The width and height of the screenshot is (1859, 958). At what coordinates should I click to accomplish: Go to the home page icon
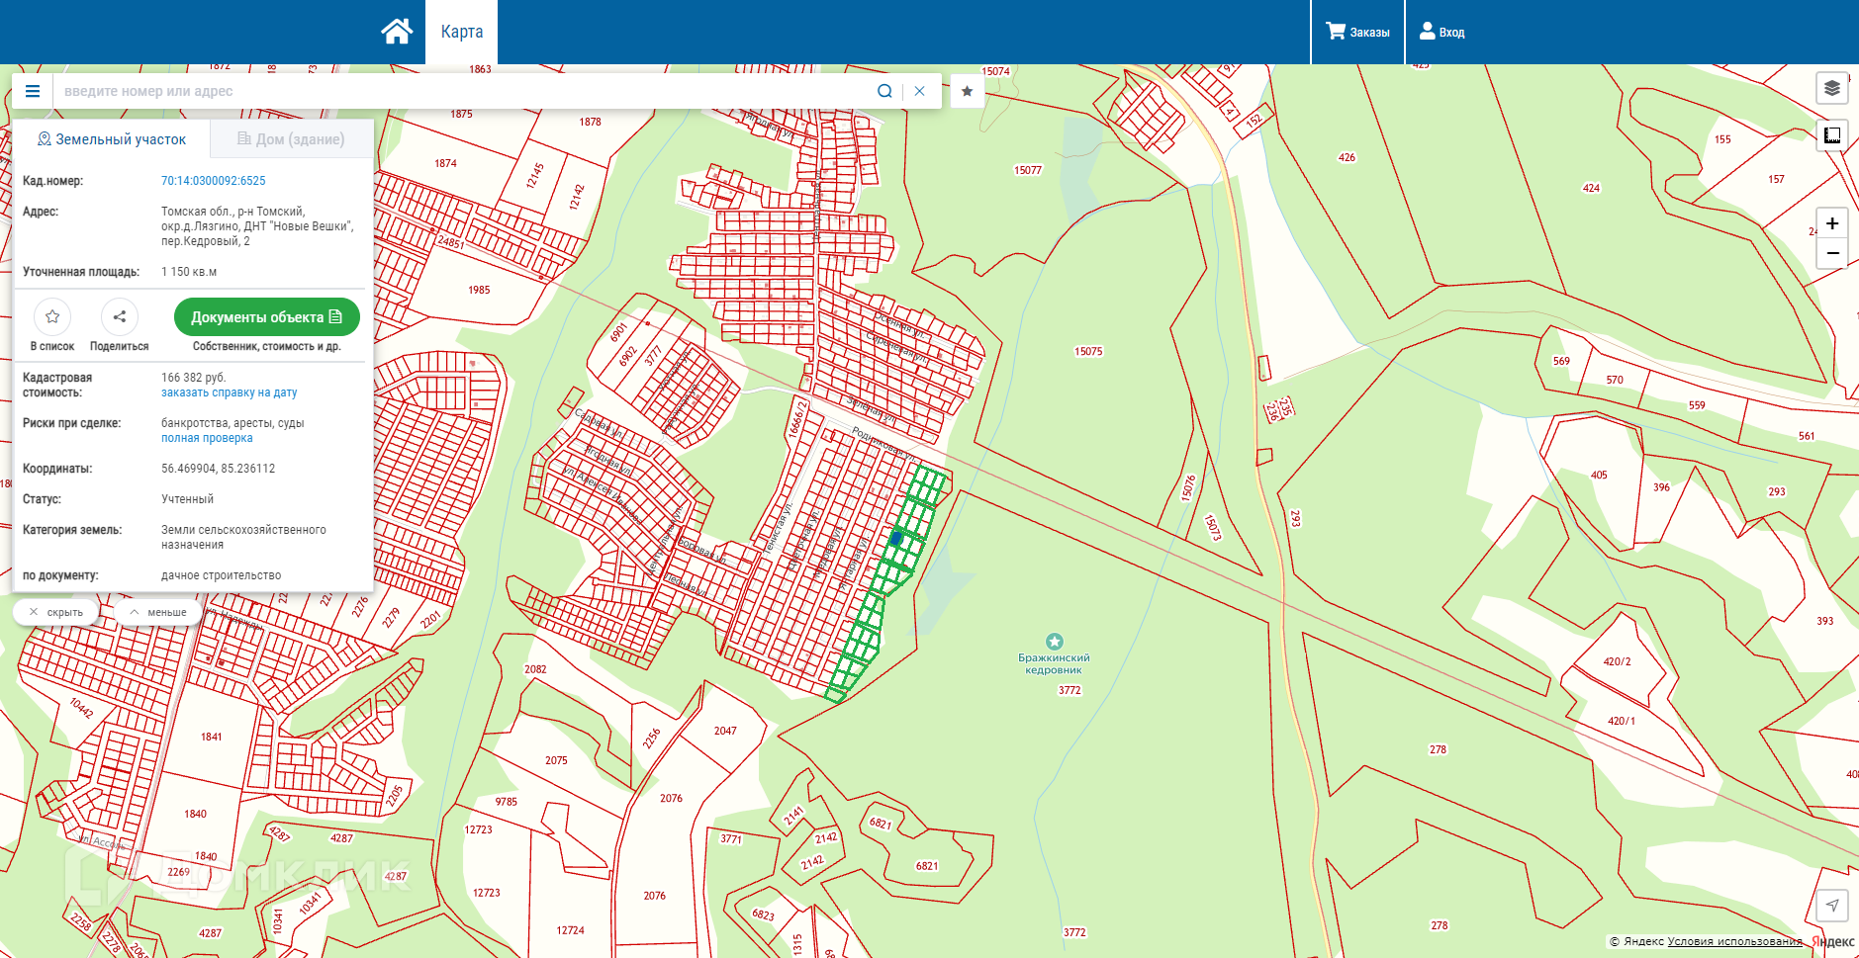tap(397, 32)
